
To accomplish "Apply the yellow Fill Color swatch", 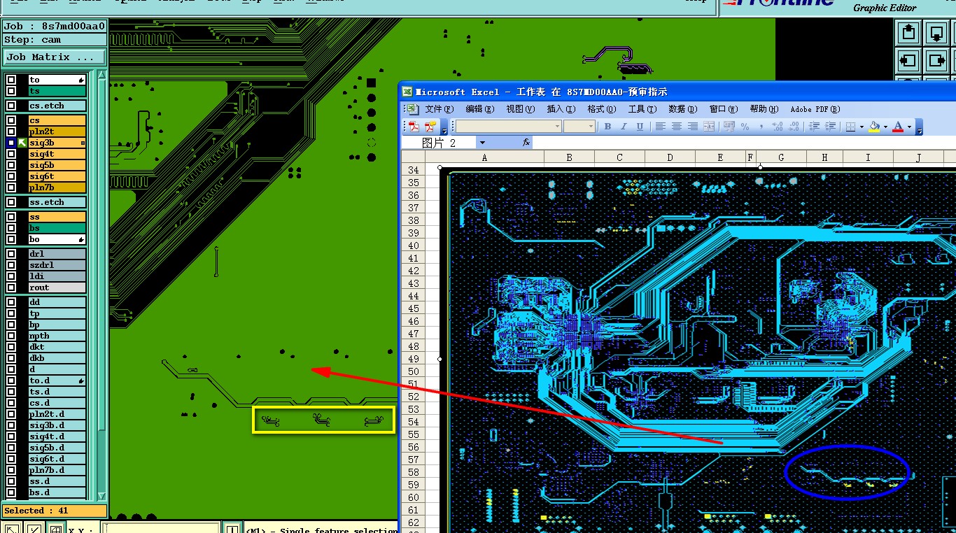I will 874,127.
